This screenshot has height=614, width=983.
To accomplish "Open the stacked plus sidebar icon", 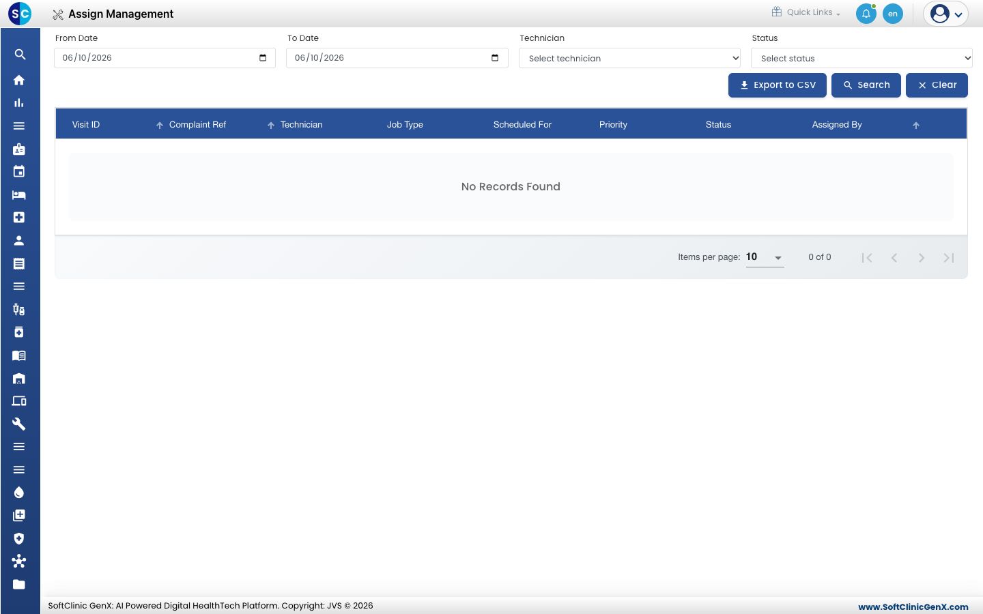I will click(19, 516).
